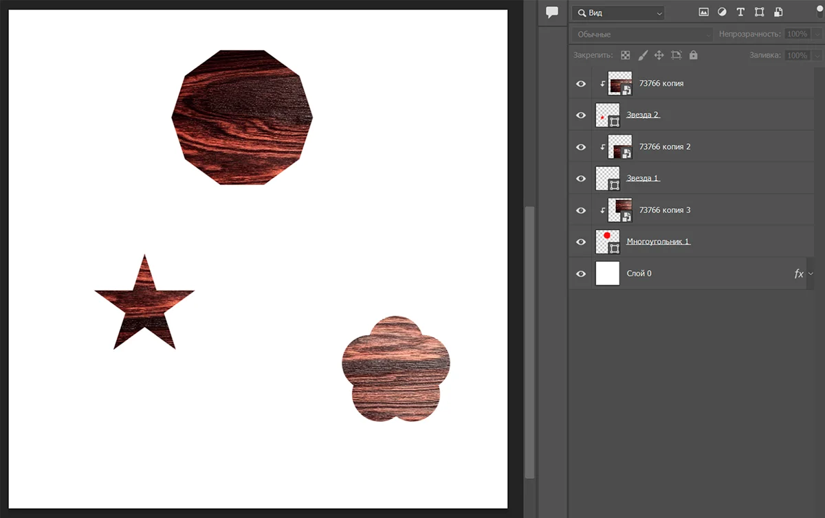Expand effects list on Слой 0
This screenshot has width=825, height=518.
pyautogui.click(x=811, y=273)
